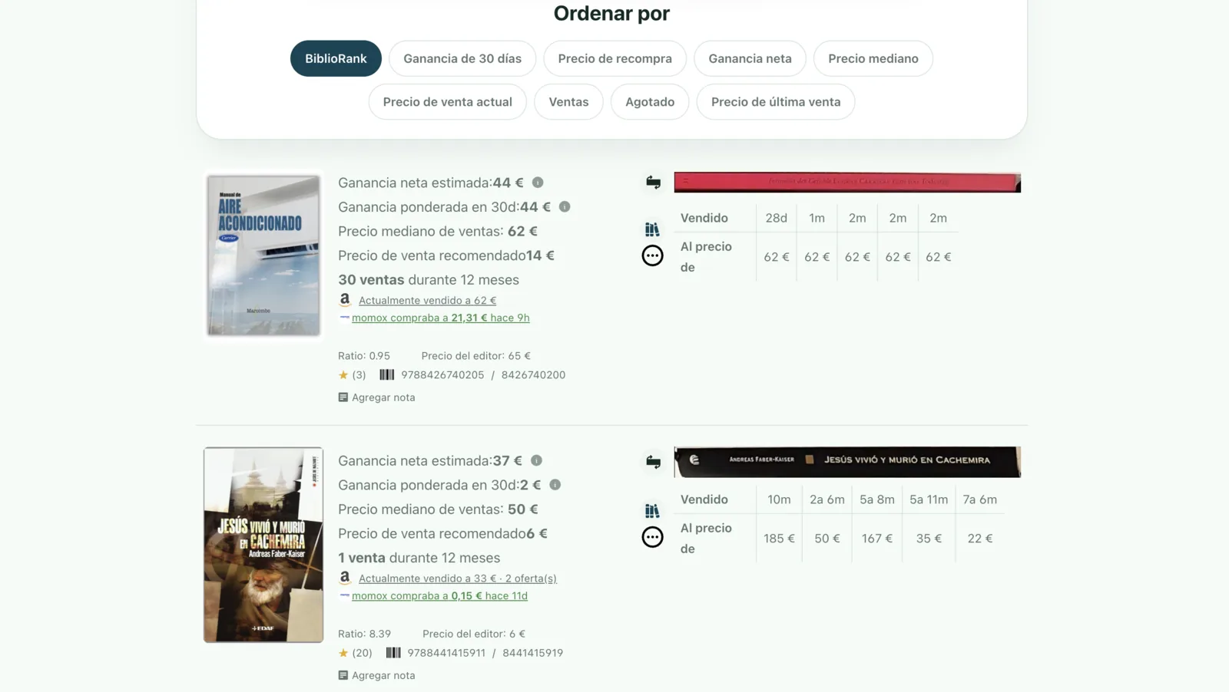Open the Jesús vivió y murió en Cachemira cover

pos(263,545)
